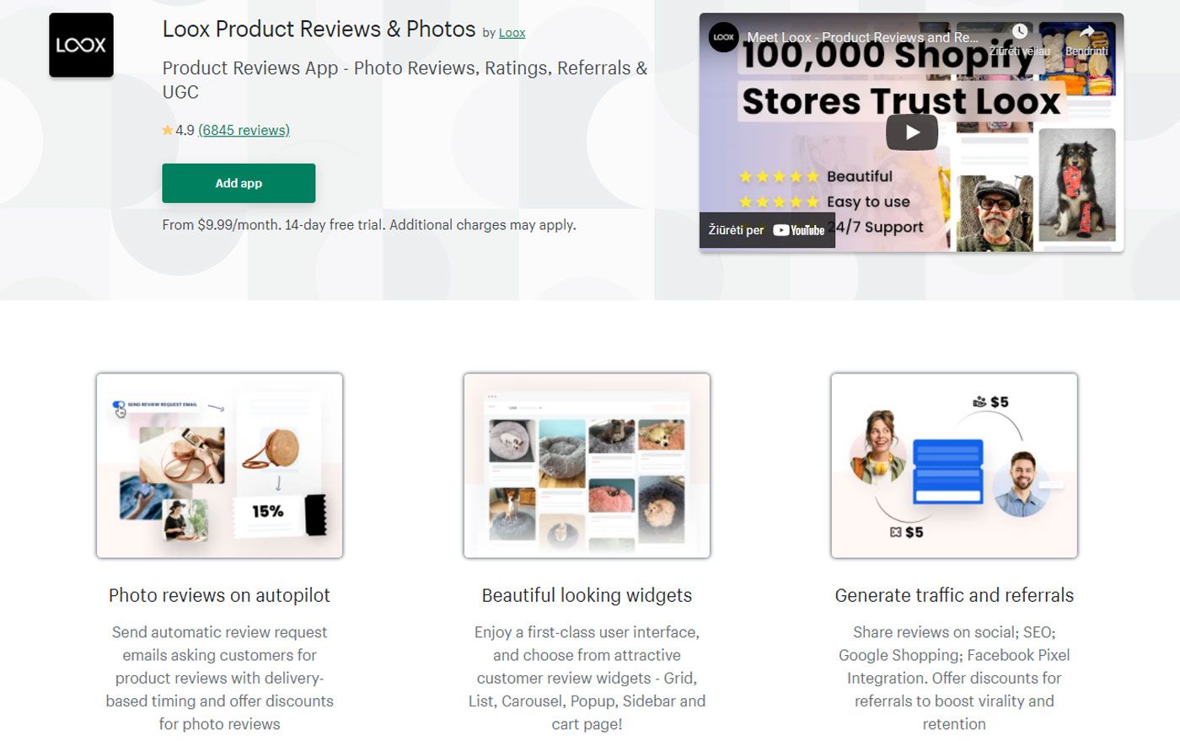Open video title Meet Loox - Product Reviews
The image size is (1180, 741).
point(862,37)
